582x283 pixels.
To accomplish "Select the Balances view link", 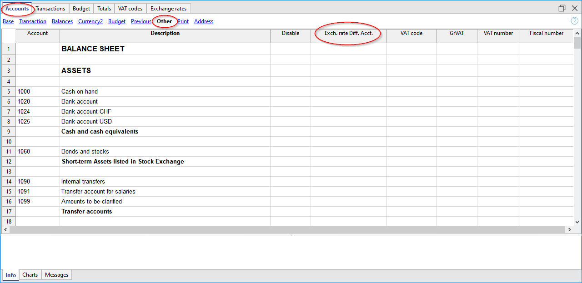I will coord(62,21).
